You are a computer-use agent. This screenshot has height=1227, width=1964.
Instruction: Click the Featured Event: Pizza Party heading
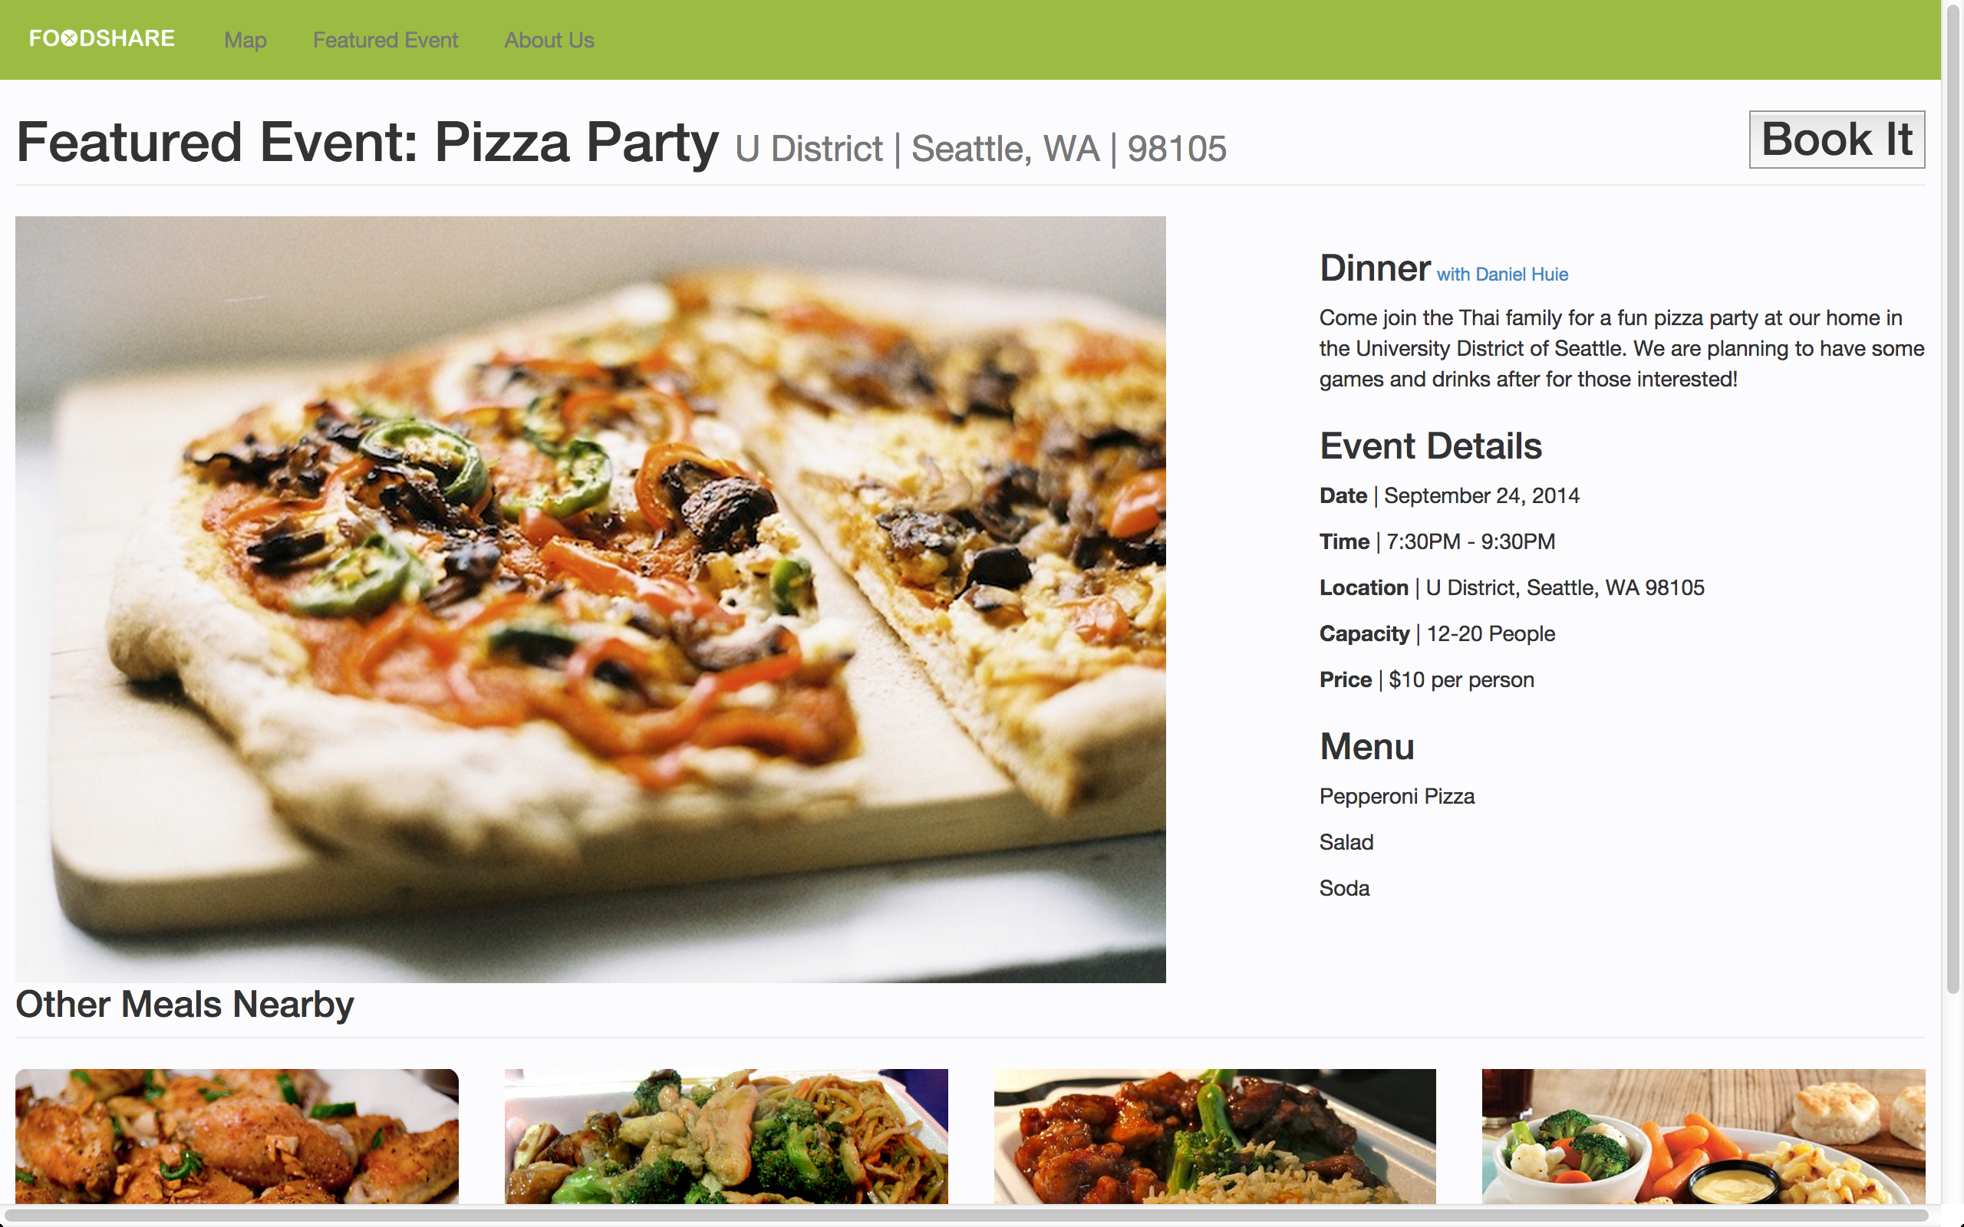(x=367, y=143)
